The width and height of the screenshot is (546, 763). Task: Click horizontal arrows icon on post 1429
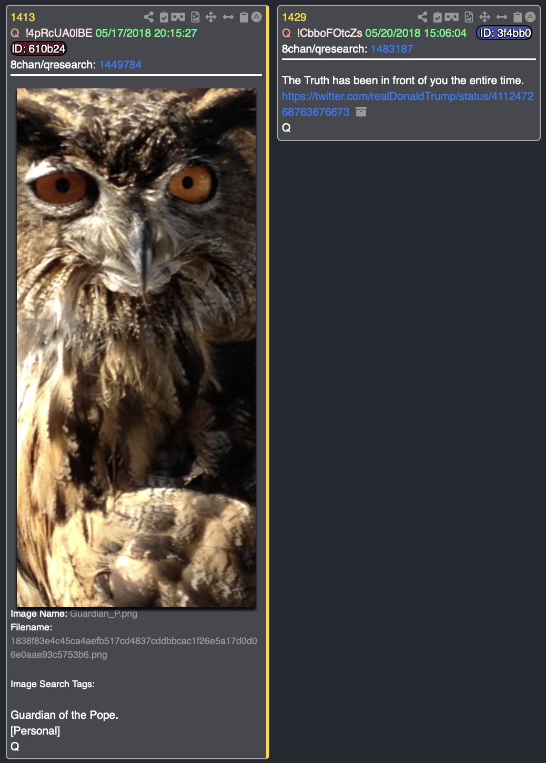pos(502,17)
